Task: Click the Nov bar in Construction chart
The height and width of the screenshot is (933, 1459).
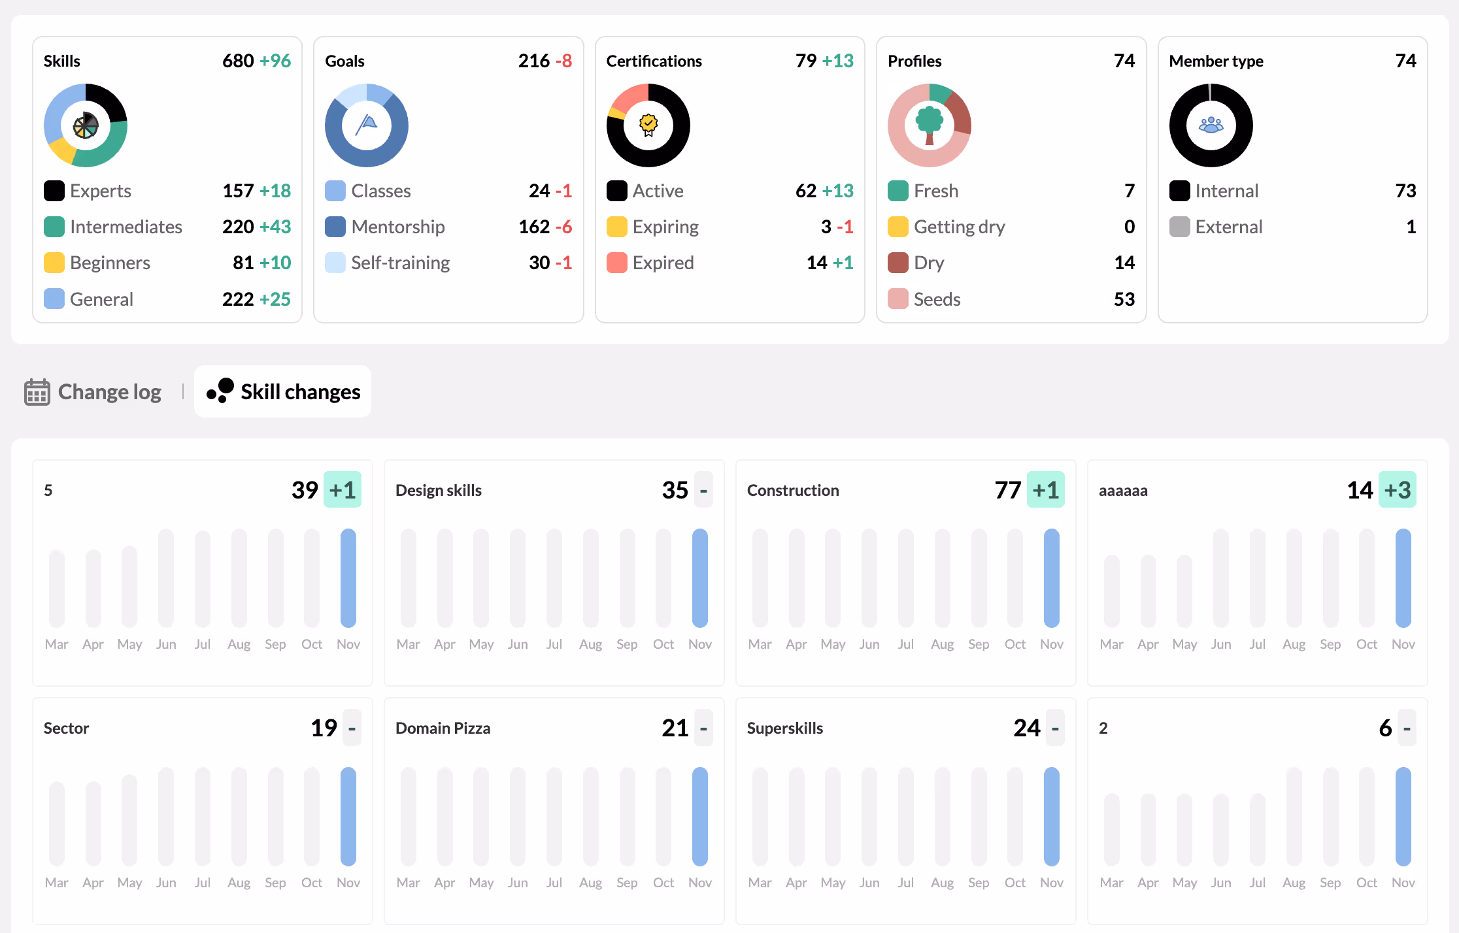Action: coord(1051,578)
